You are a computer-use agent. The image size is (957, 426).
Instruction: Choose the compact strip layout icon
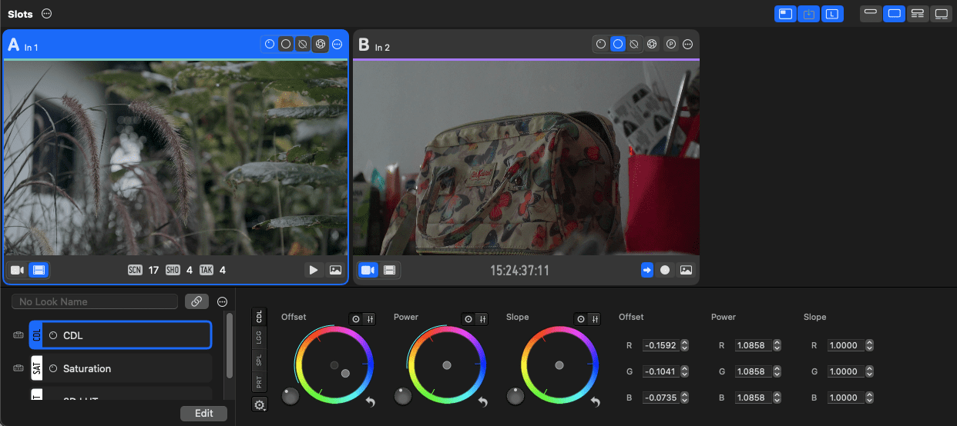[x=871, y=14]
